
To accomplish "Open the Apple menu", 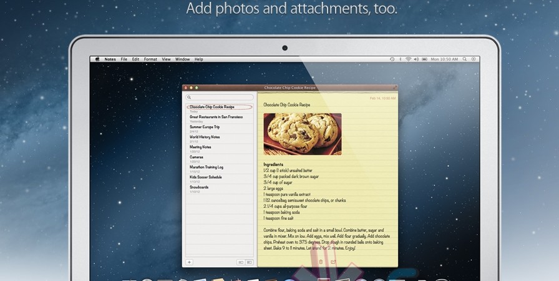I will [x=97, y=59].
